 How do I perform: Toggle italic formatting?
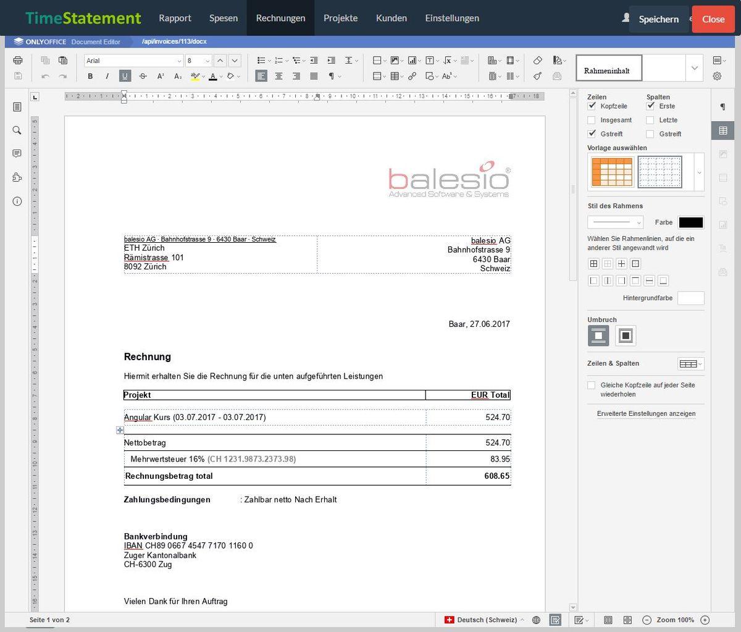tap(107, 76)
